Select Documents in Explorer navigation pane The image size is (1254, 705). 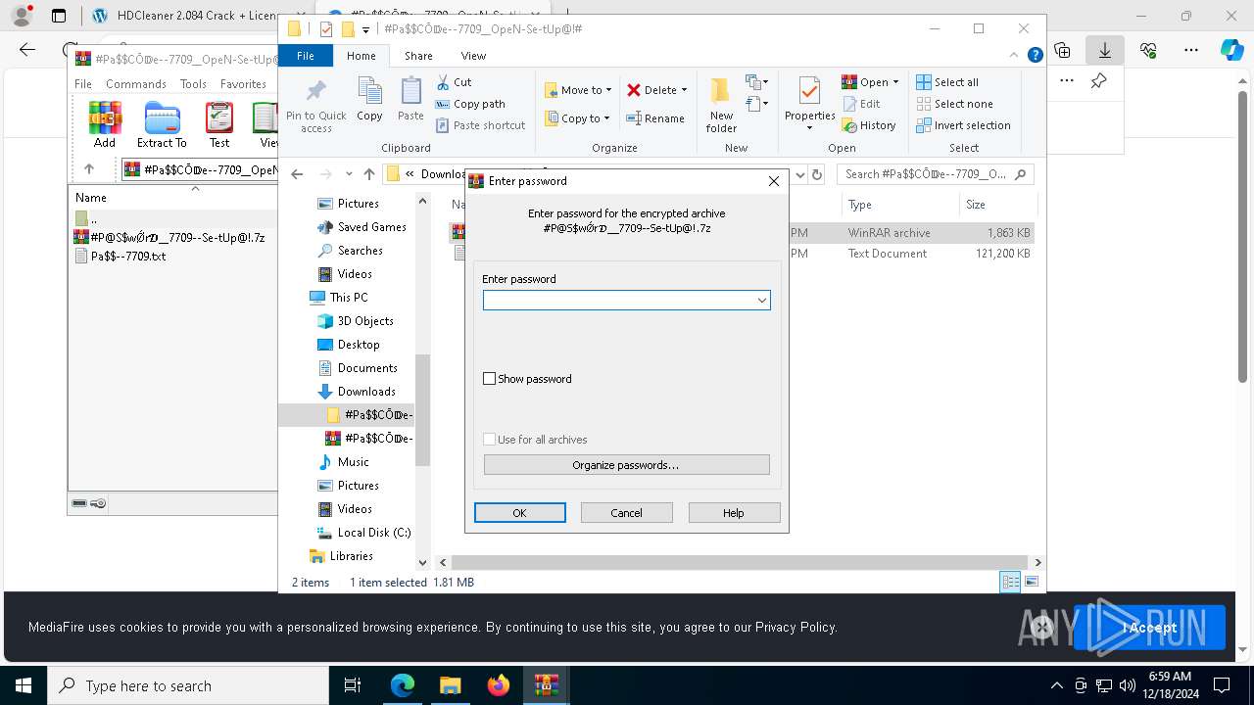[367, 368]
